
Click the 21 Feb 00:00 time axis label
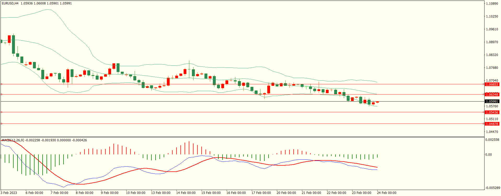(311, 193)
